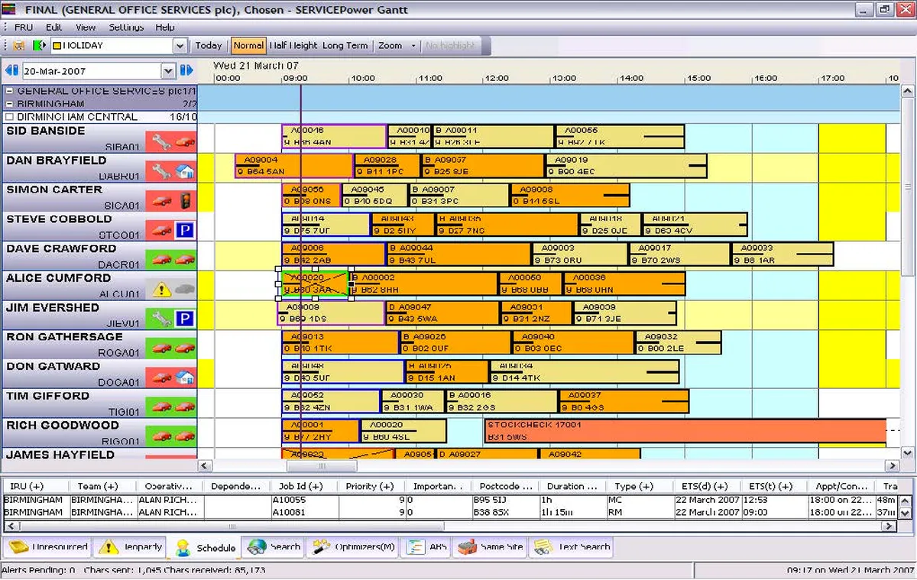Screen dimensions: 917x580
Task: Click the Duration cell reading 1h 15m
Action: pyautogui.click(x=572, y=512)
